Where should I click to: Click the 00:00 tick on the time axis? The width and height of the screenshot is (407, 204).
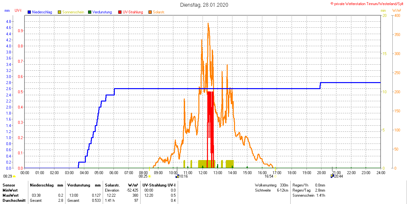pos(24,172)
